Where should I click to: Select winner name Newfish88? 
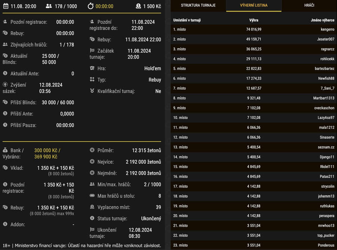click(326, 78)
